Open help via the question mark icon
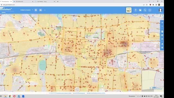 pyautogui.click(x=135, y=10)
